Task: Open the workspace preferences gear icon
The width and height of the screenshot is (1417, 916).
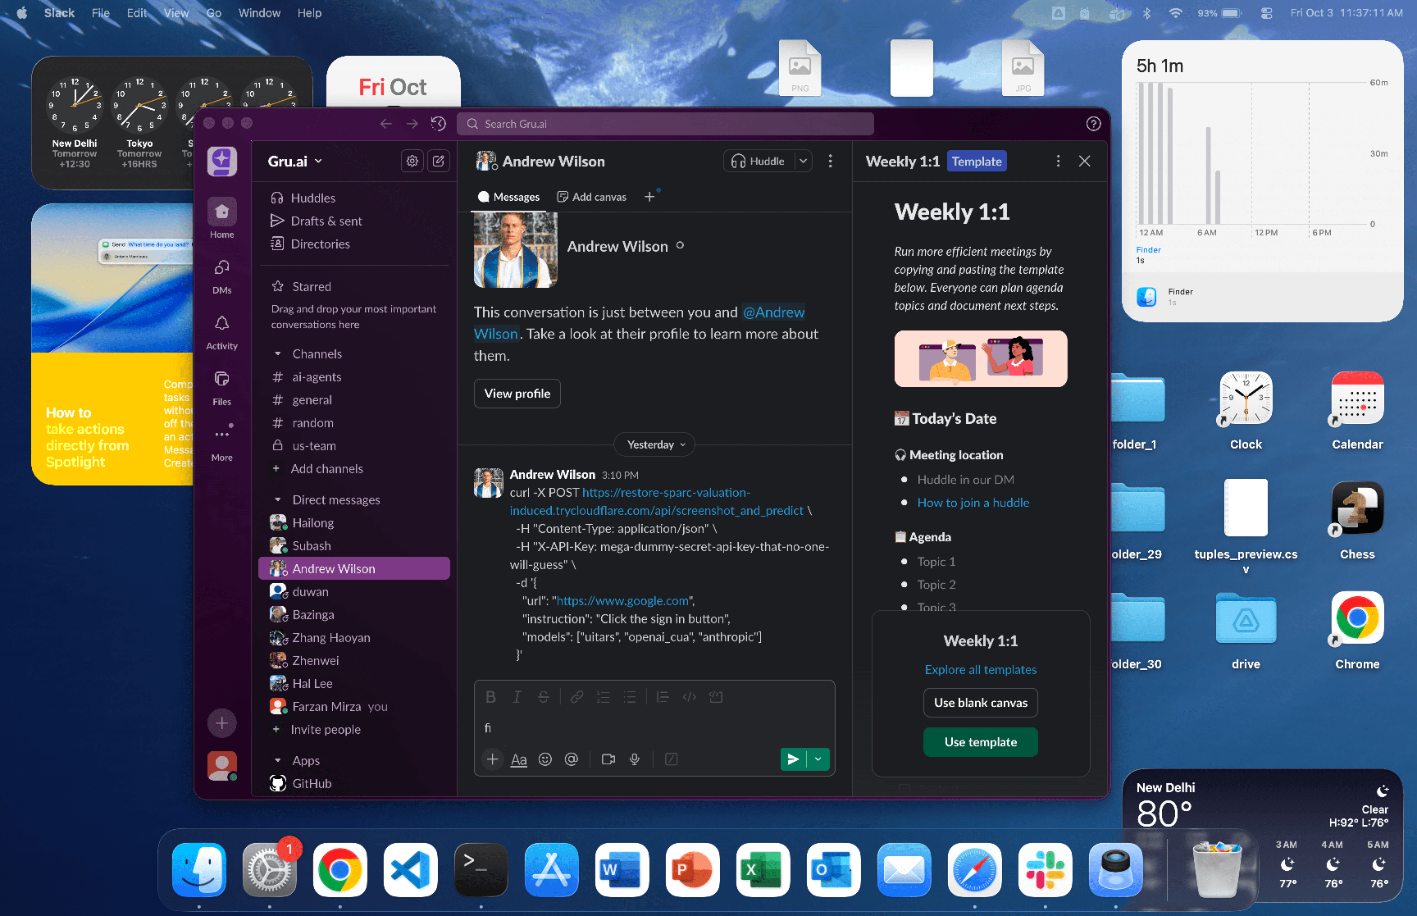Action: [412, 162]
